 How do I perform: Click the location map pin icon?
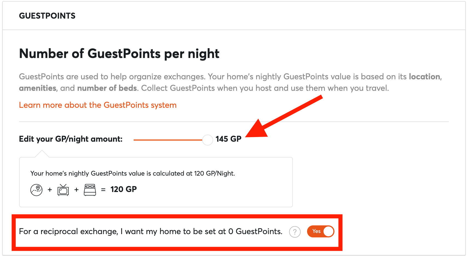click(36, 190)
